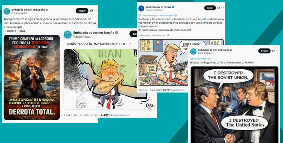Click the 'Mostrar original' link
This screenshot has width=283, height=143.
[167, 15]
